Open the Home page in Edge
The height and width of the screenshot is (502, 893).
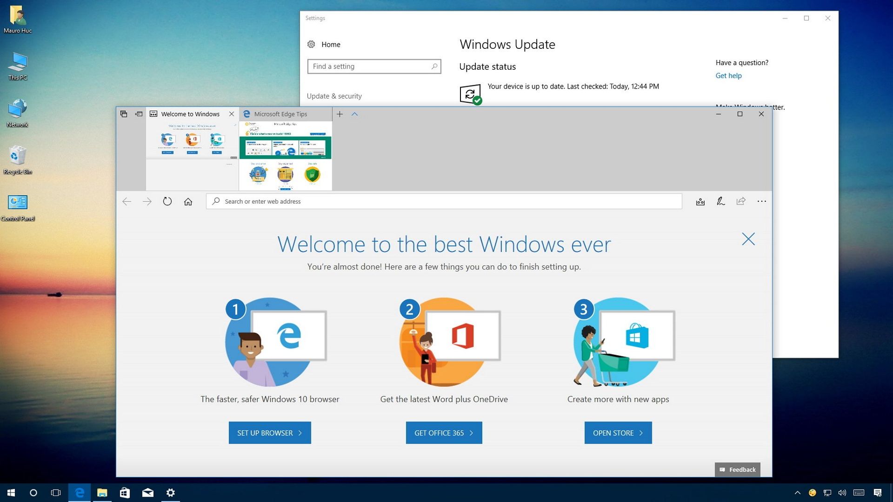(x=188, y=201)
